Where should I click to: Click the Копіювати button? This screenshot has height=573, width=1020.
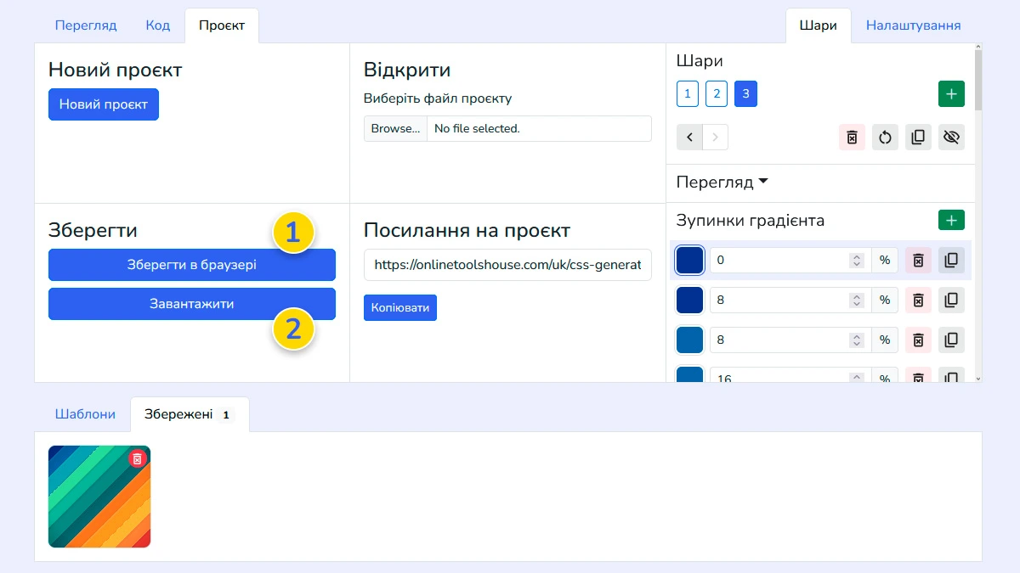pyautogui.click(x=399, y=307)
